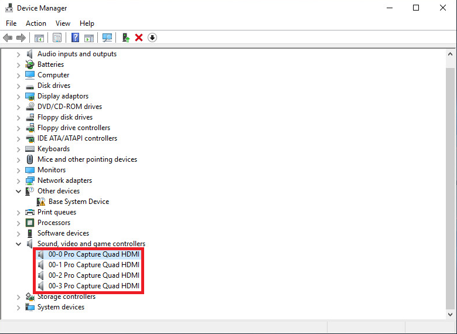This screenshot has height=334, width=457.
Task: Open the File menu
Action: (11, 23)
